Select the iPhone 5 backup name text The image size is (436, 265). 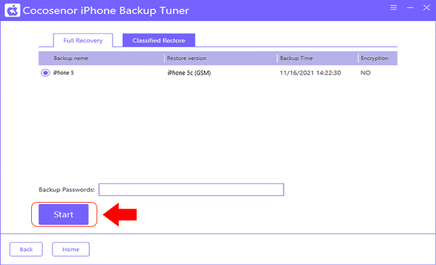click(64, 73)
